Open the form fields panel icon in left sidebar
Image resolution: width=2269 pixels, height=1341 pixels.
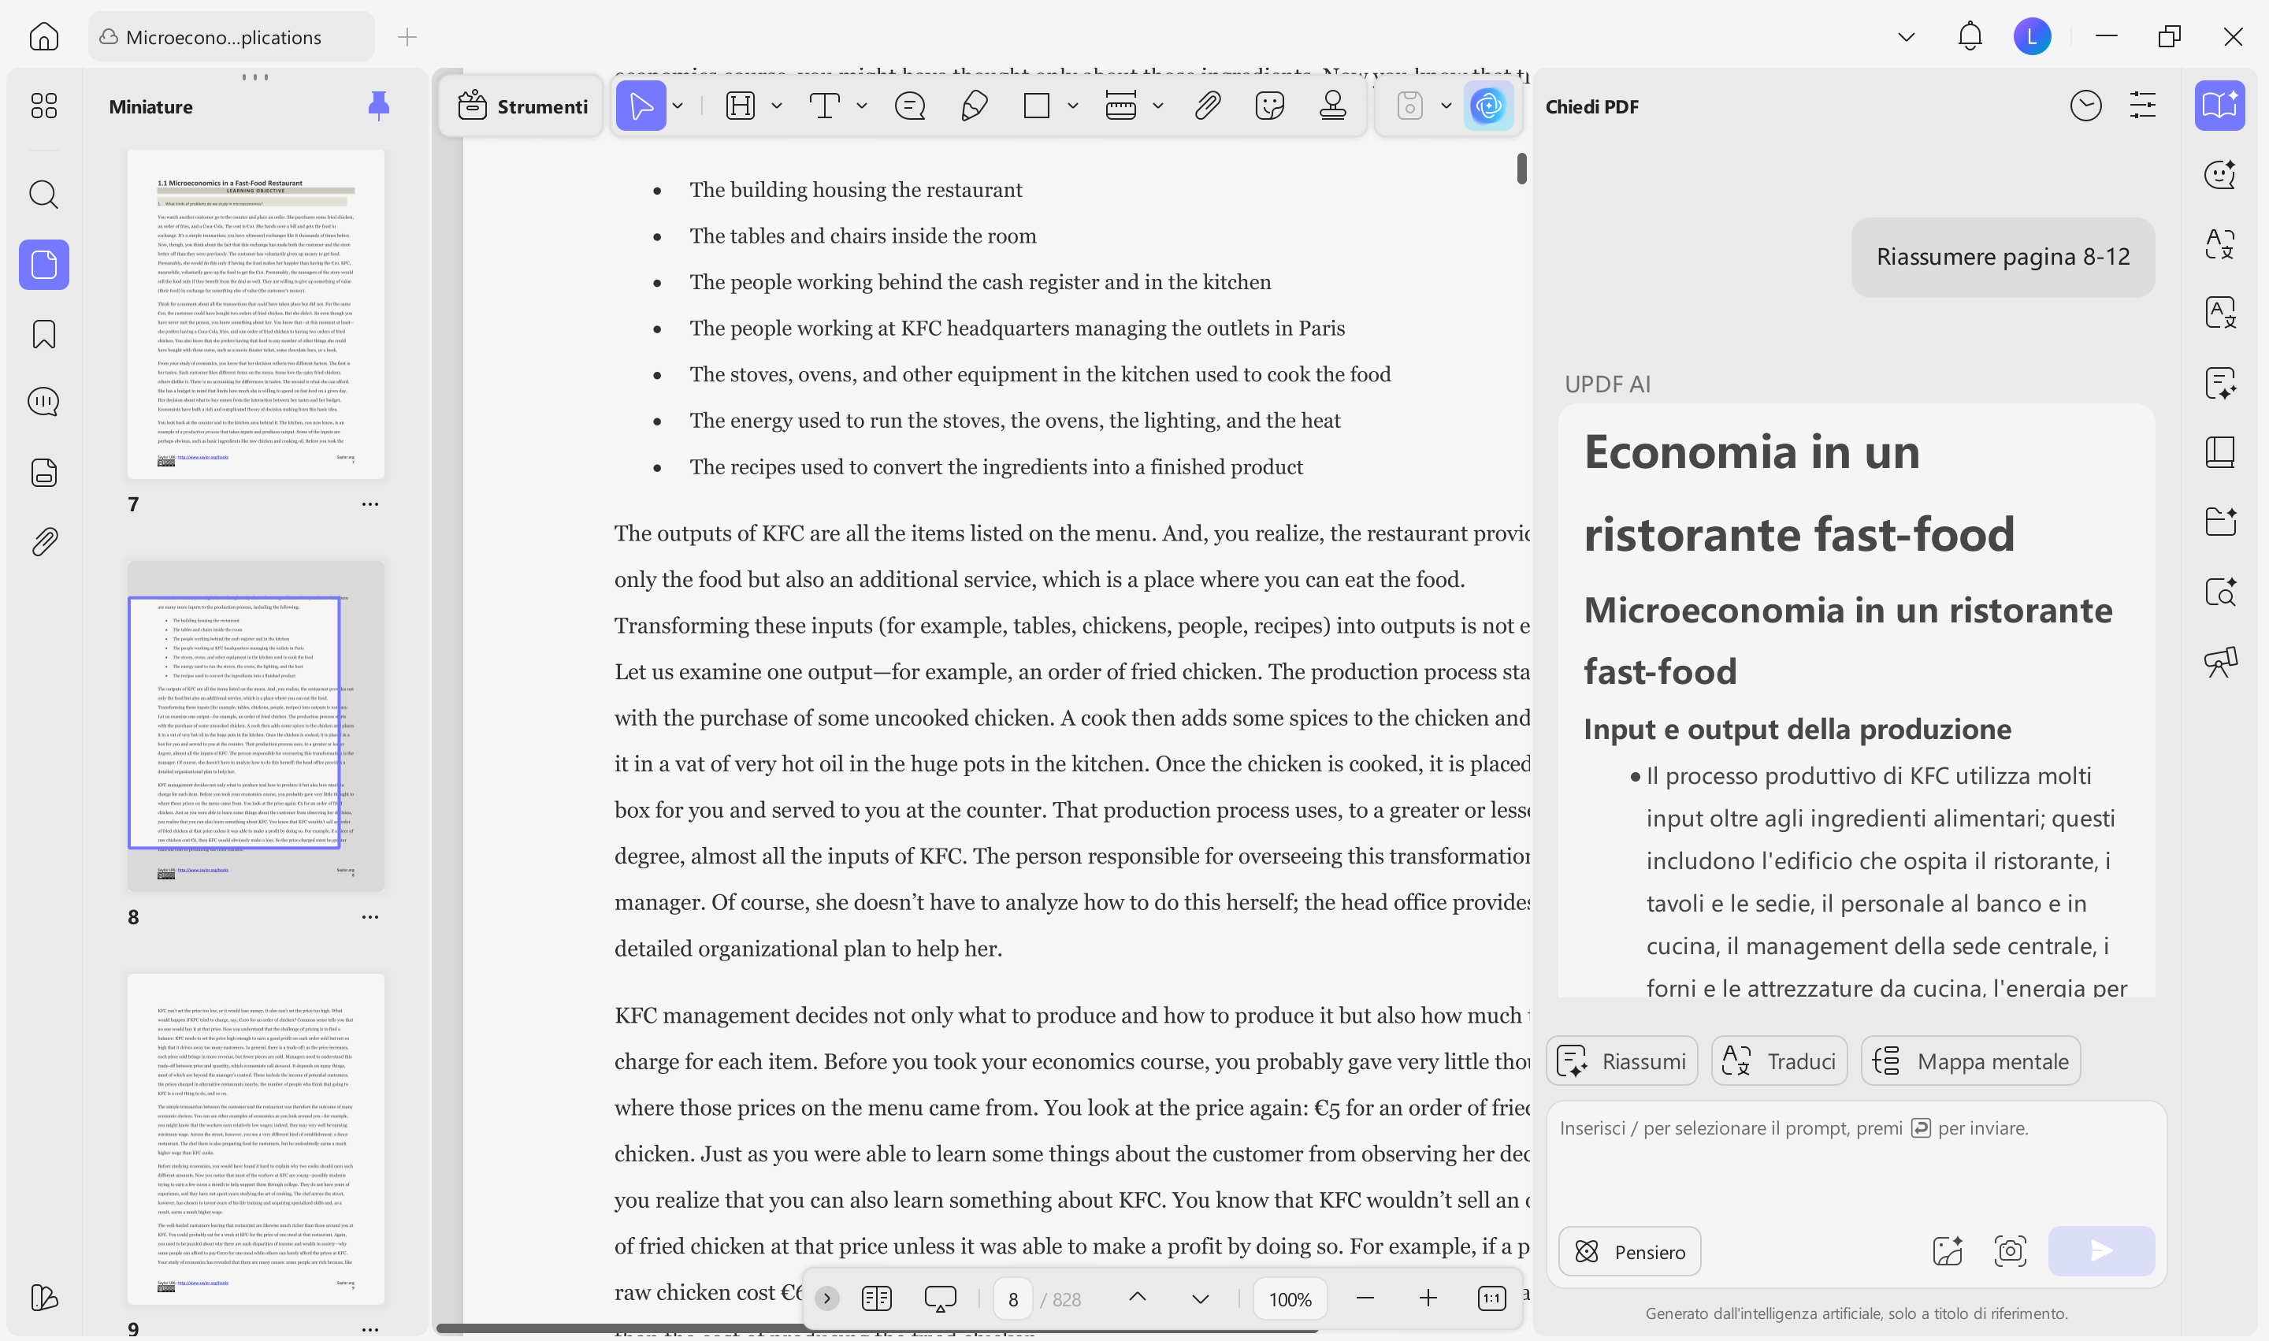pos(43,473)
